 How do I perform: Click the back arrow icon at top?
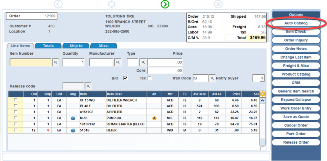58,4
